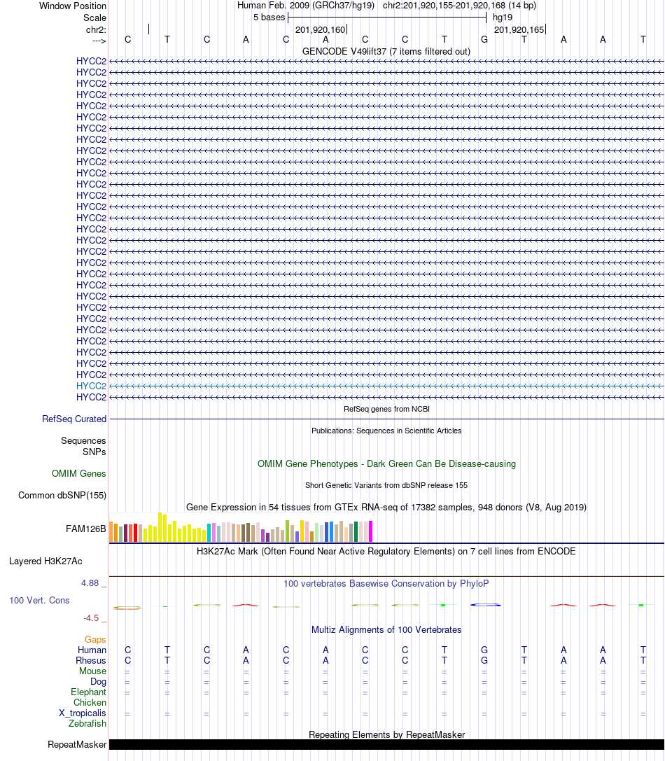
Task: Click the Layered H3K27Ac track label
Action: tap(45, 561)
